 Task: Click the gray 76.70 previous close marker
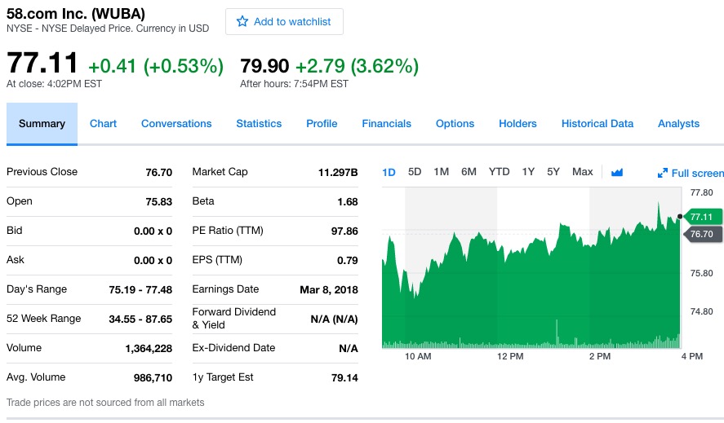703,234
